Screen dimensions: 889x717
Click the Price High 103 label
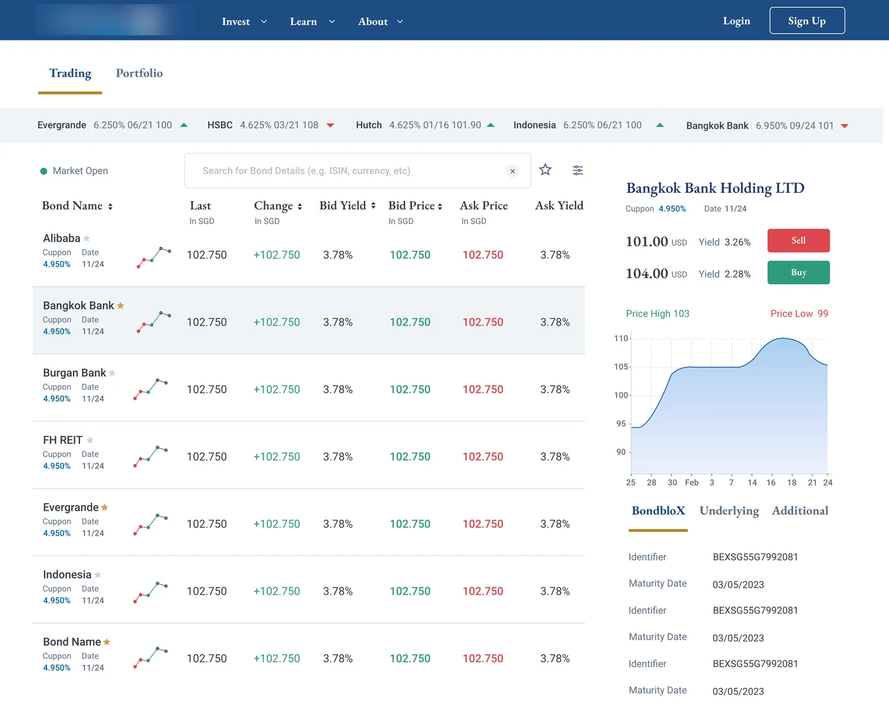[657, 313]
